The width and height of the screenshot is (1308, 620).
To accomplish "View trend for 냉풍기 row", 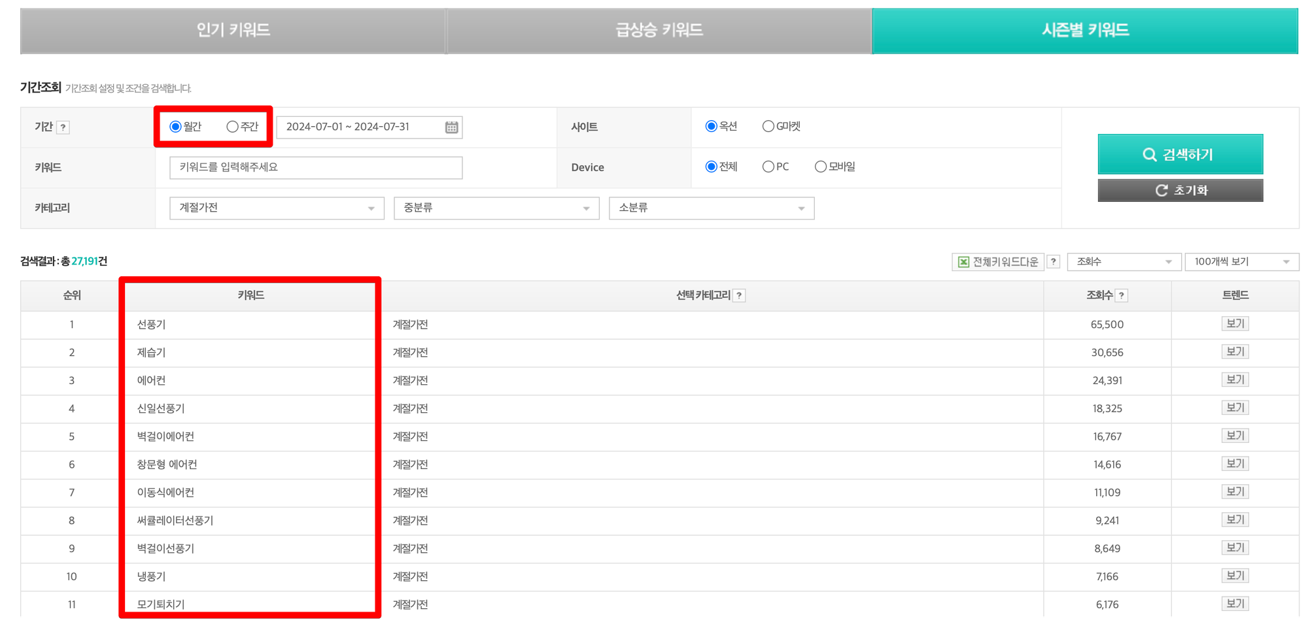I will pyautogui.click(x=1235, y=577).
